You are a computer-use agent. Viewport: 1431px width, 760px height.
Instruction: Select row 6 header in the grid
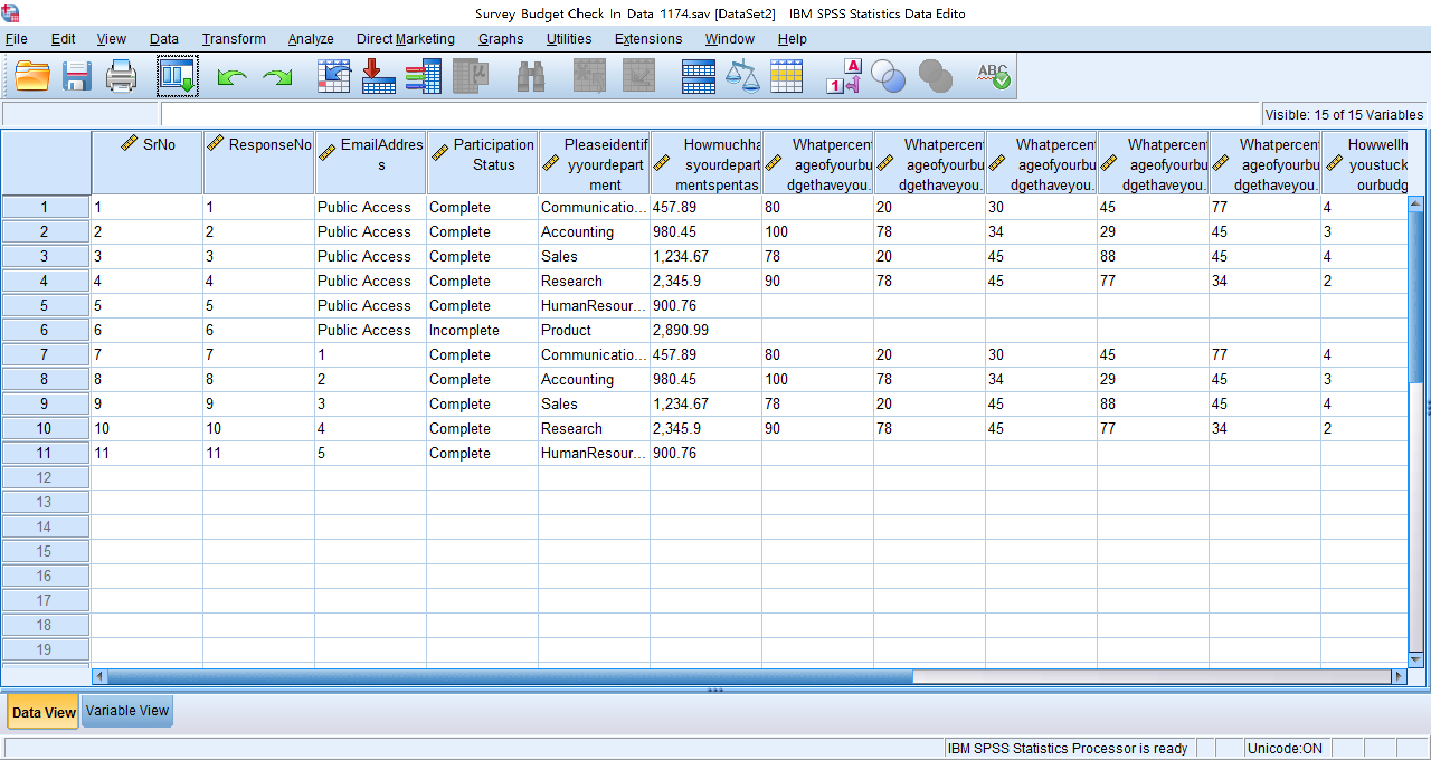(x=45, y=330)
